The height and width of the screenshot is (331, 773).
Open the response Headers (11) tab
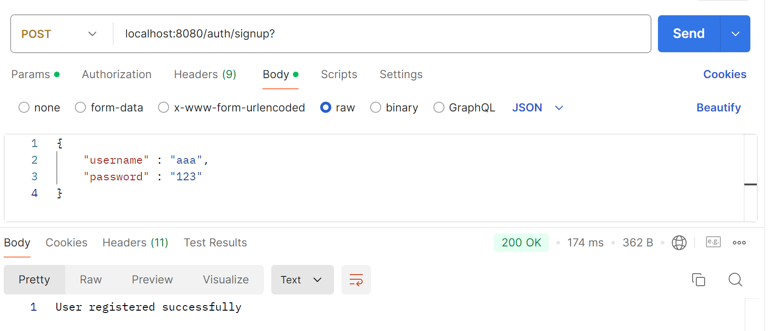coord(135,243)
